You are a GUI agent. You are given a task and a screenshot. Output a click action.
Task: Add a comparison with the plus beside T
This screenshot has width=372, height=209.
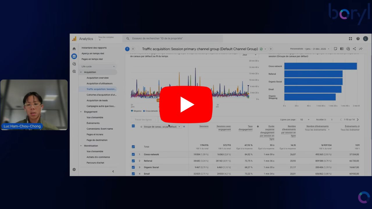133,49
